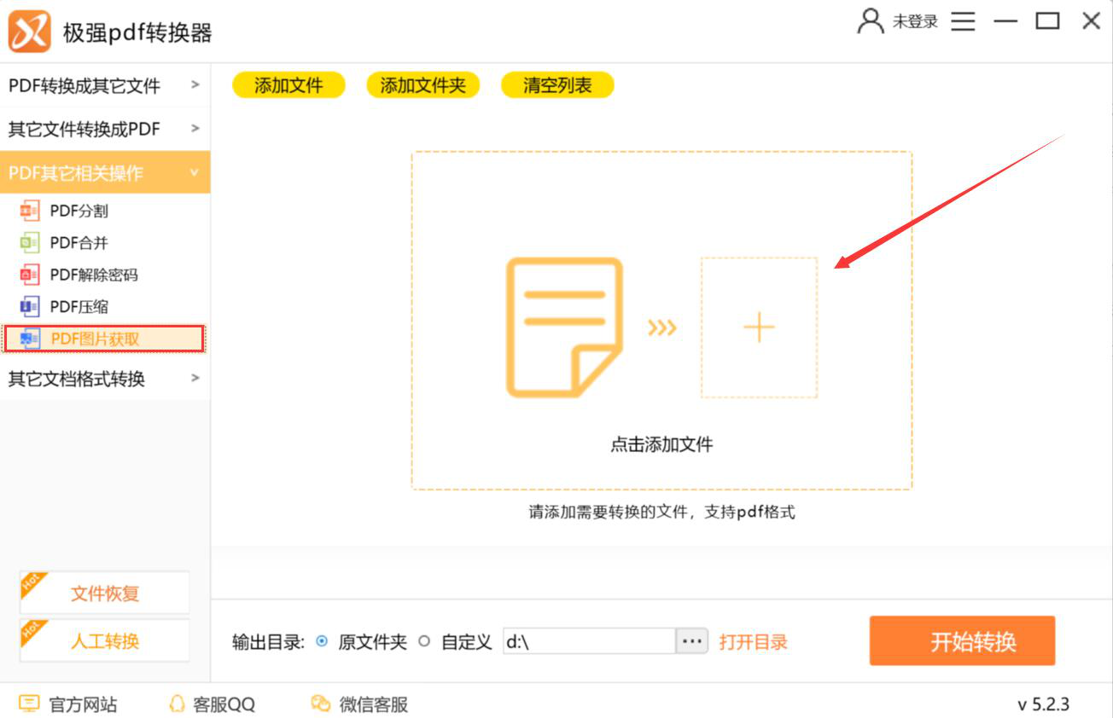Expand the PDF转换成其它文件 section arrow
This screenshot has height=718, width=1113.
[x=195, y=84]
